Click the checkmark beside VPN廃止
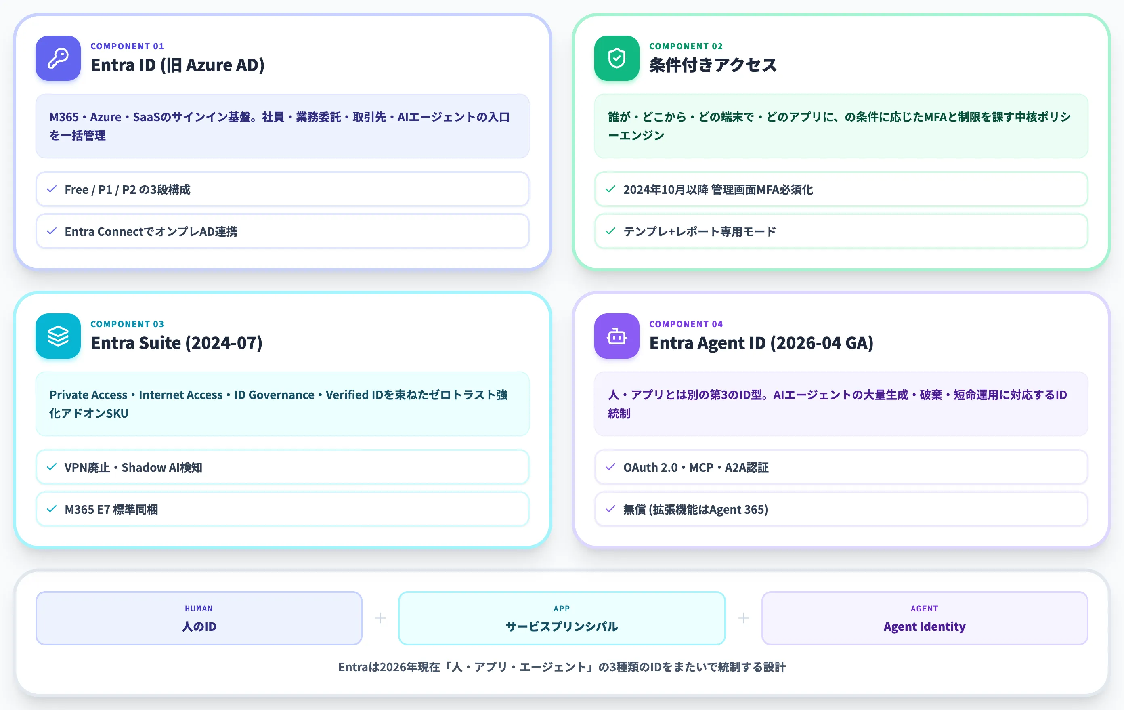The height and width of the screenshot is (710, 1124). 52,467
